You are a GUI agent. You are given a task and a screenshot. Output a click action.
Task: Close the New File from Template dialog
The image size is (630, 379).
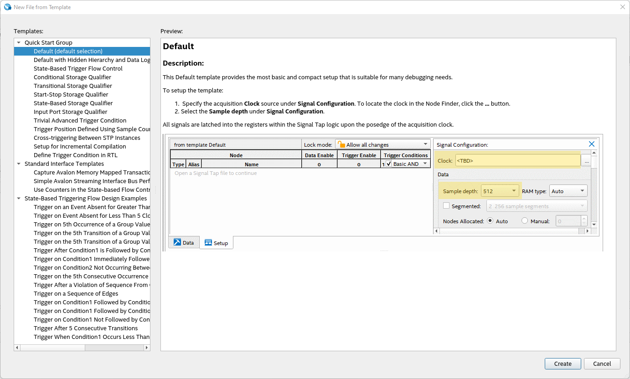coord(622,7)
